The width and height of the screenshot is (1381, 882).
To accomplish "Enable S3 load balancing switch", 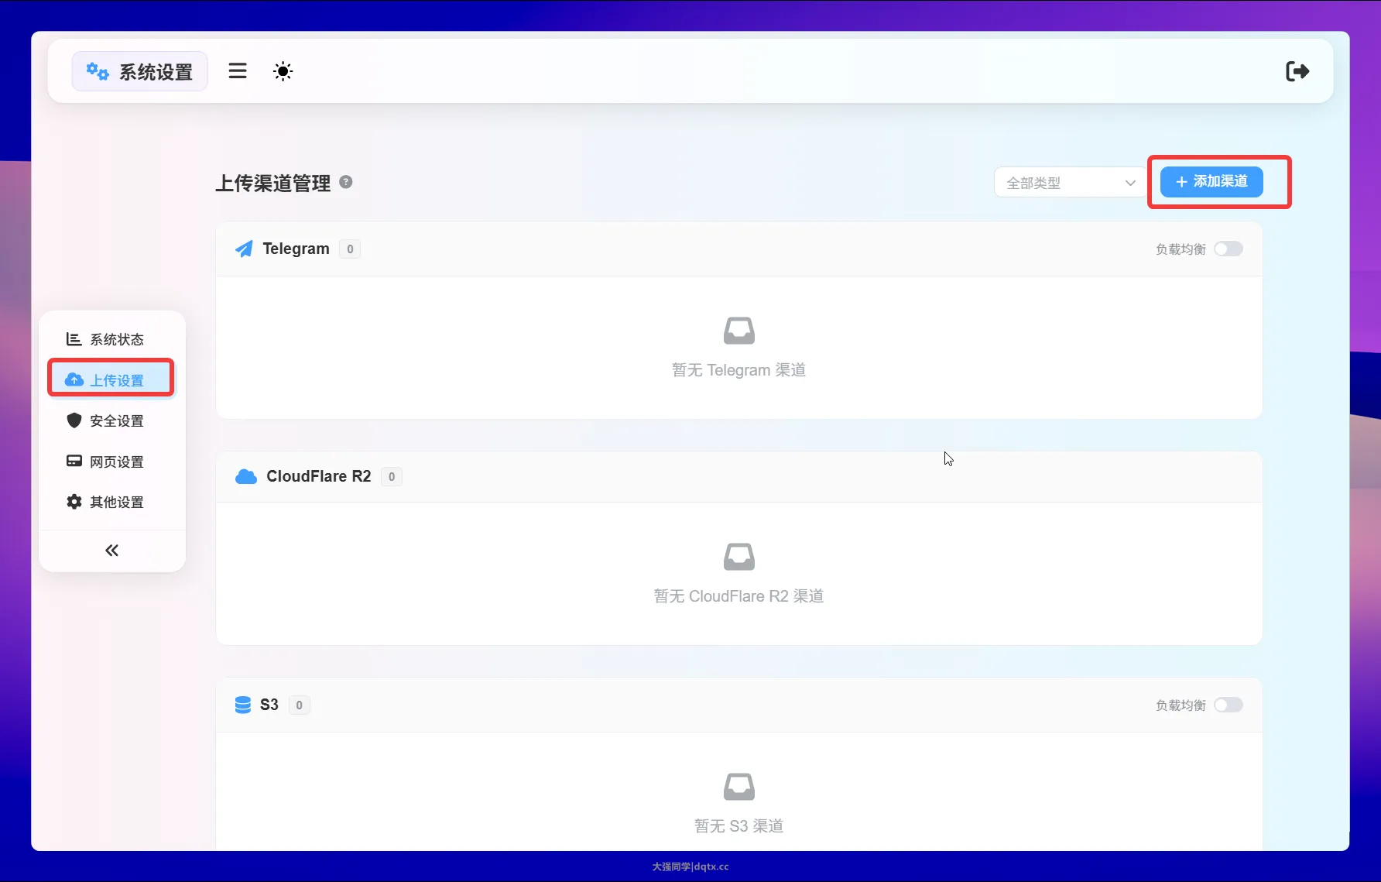I will pos(1228,705).
